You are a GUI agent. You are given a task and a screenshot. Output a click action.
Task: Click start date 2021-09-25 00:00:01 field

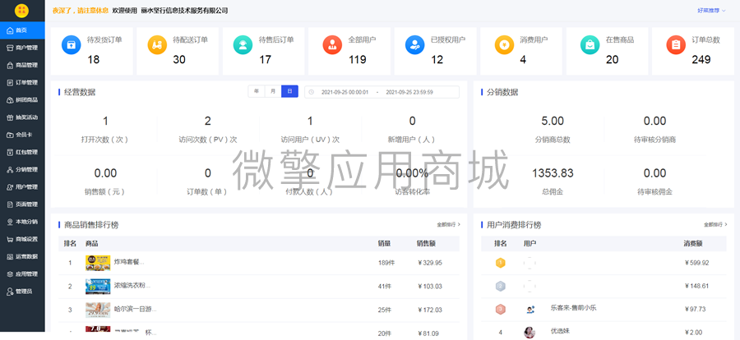345,93
